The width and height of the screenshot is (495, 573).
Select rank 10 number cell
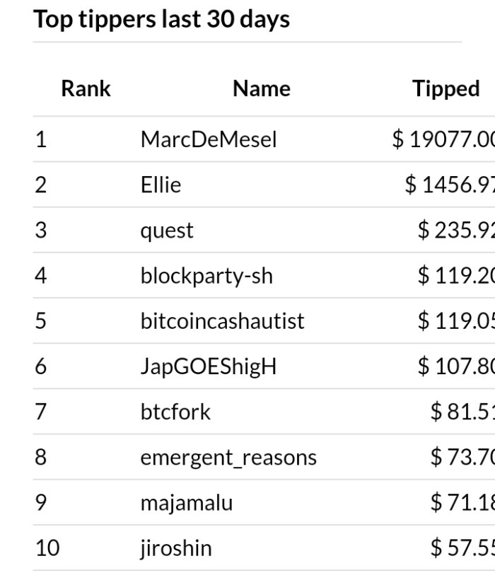[x=47, y=548]
